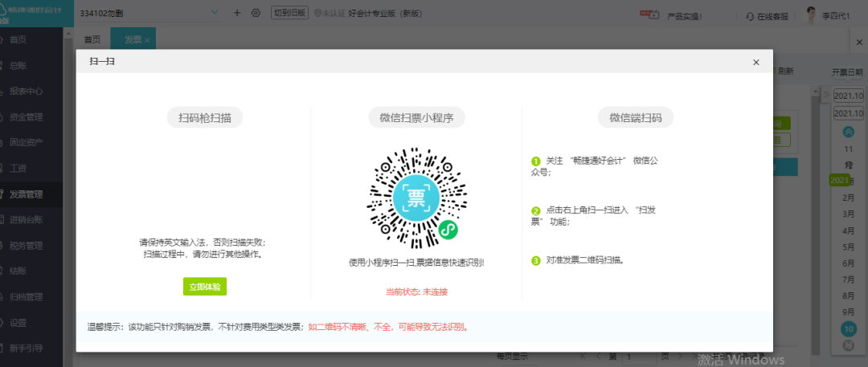Click the WeChat mini-program QR code
The width and height of the screenshot is (868, 367).
416,198
